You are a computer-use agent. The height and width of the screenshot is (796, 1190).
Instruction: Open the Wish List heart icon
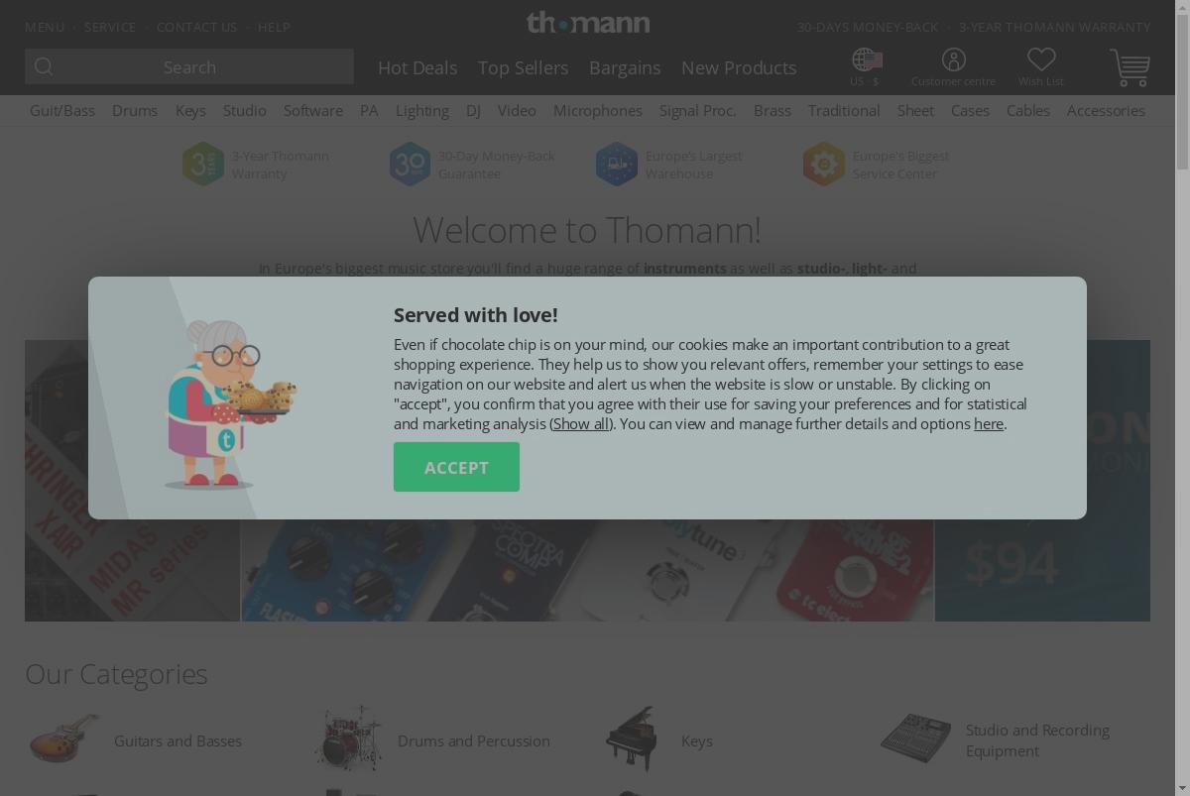[1040, 59]
